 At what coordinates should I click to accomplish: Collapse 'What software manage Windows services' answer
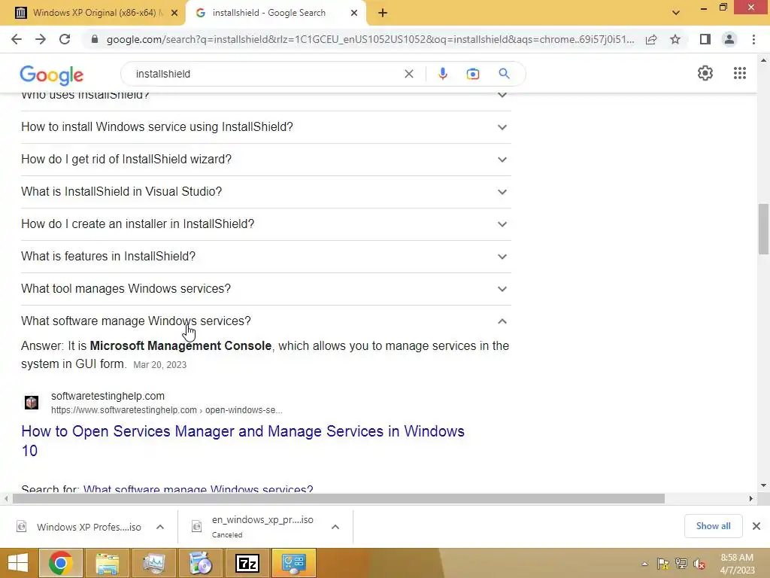pos(265,321)
